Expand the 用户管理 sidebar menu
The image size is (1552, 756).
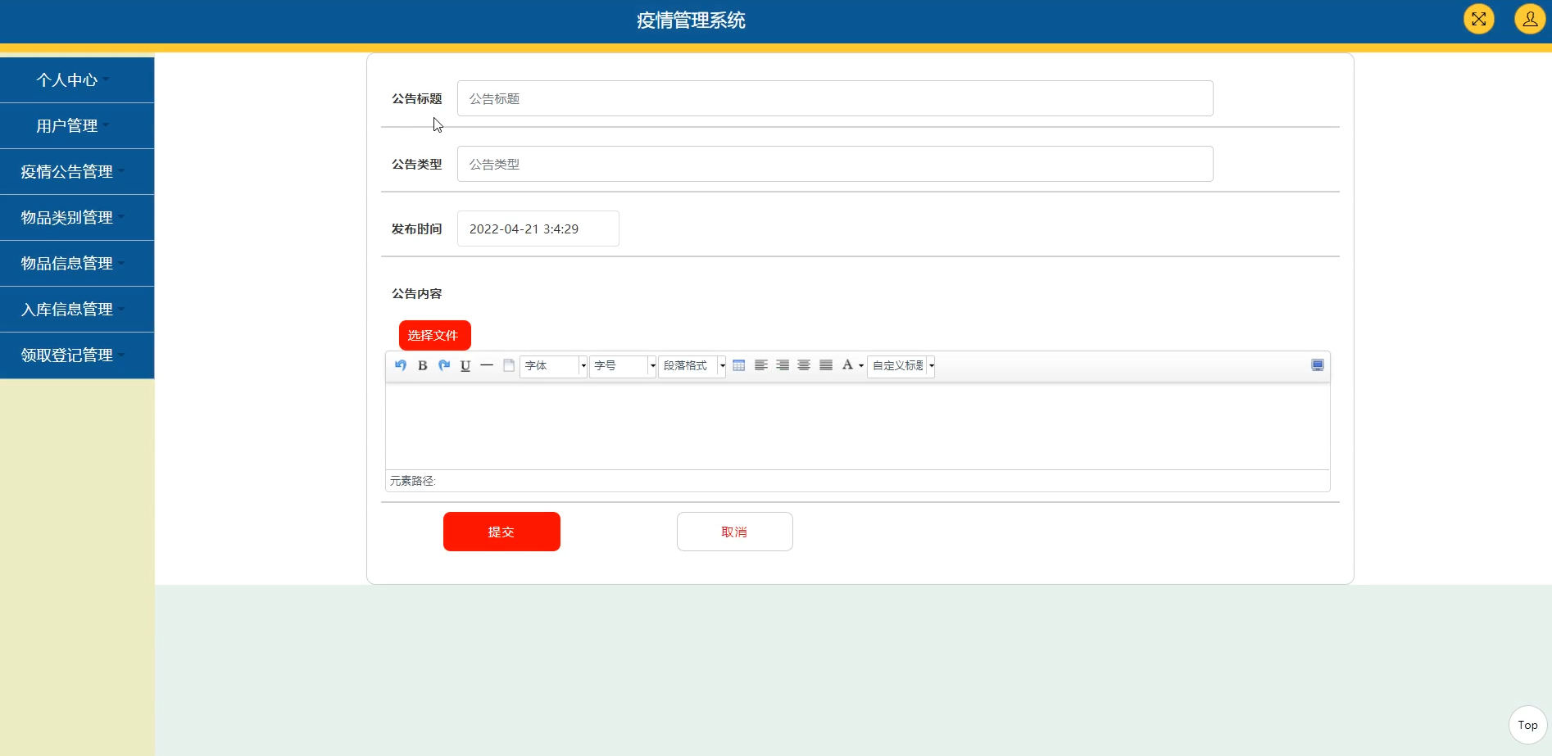click(x=77, y=126)
